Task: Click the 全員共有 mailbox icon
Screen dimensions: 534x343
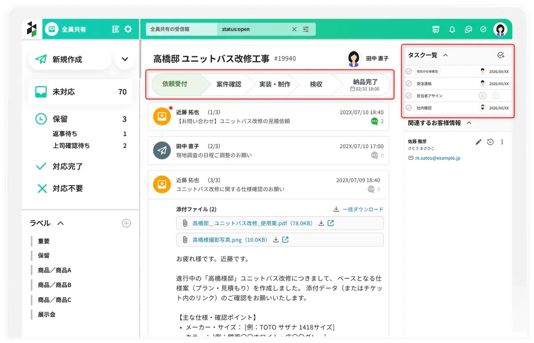Action: (52, 29)
